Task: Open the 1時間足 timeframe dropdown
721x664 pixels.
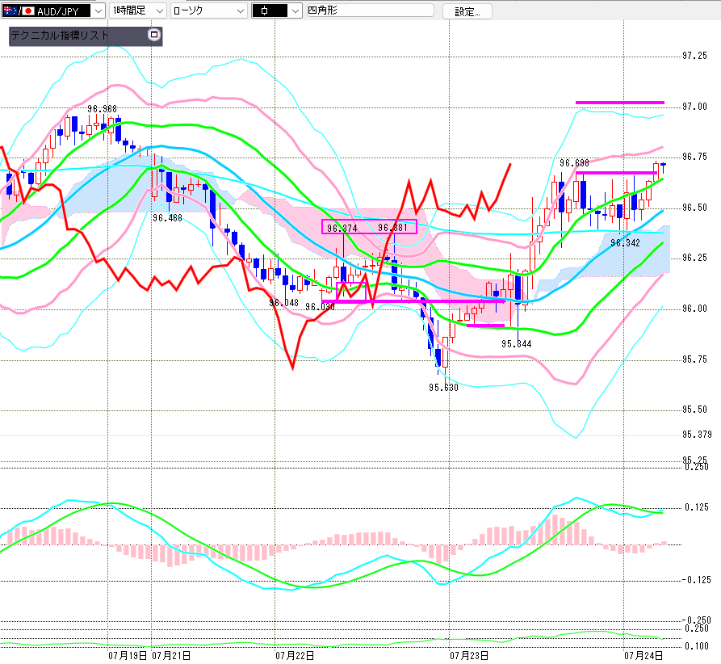Action: tap(137, 11)
